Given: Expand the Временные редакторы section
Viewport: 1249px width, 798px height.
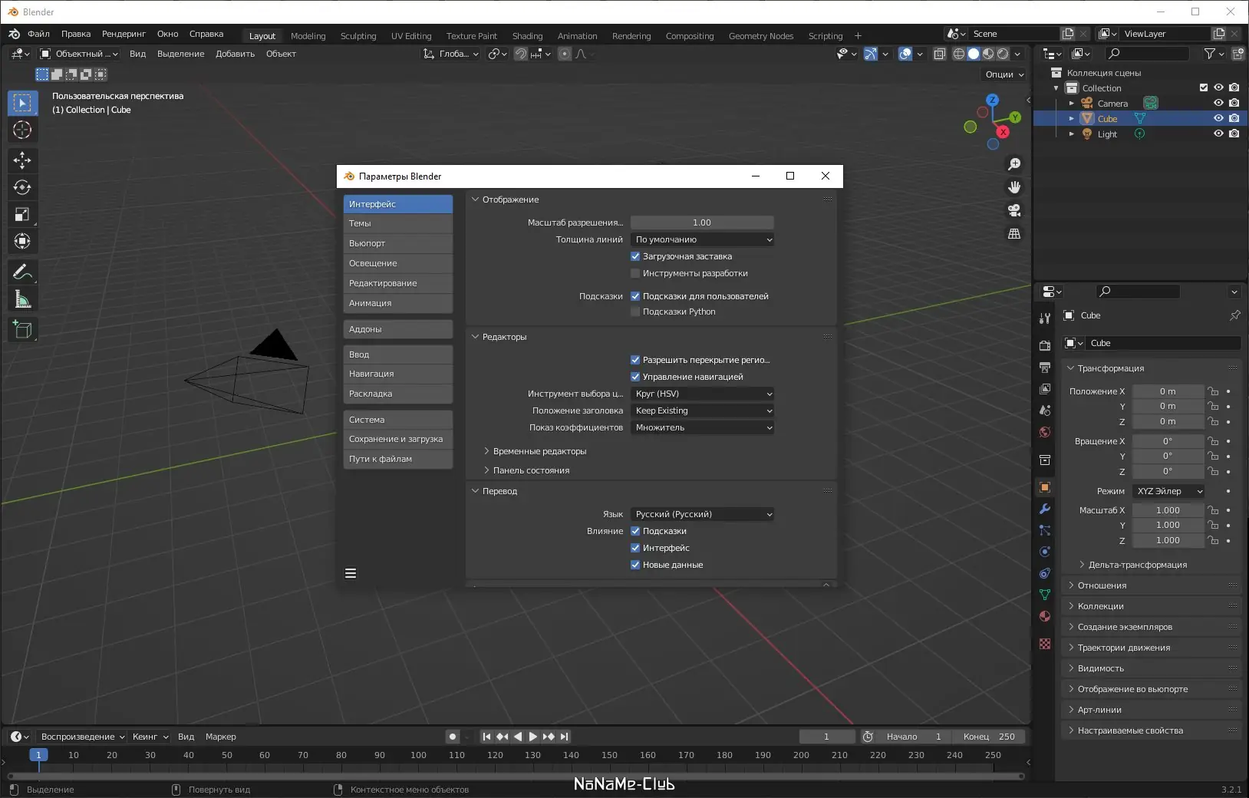Looking at the screenshot, I should click(539, 451).
